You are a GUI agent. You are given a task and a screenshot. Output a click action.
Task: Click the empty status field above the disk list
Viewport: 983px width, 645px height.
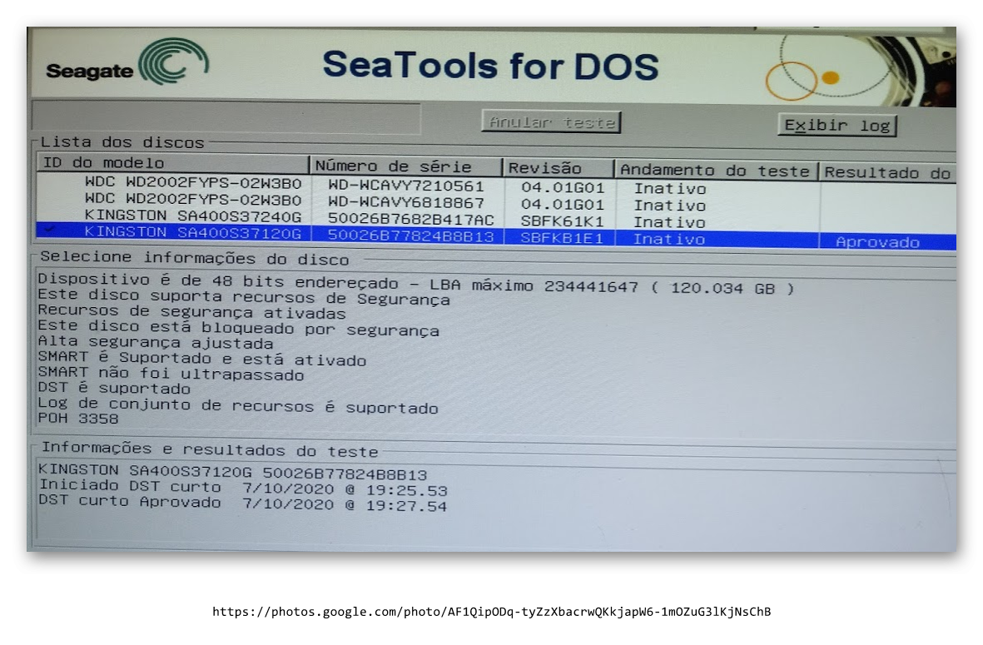pyautogui.click(x=226, y=117)
